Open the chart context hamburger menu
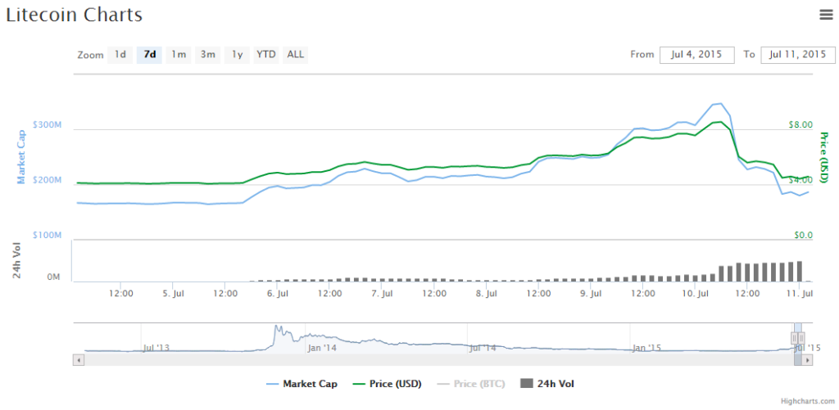839x410 pixels. tap(826, 15)
